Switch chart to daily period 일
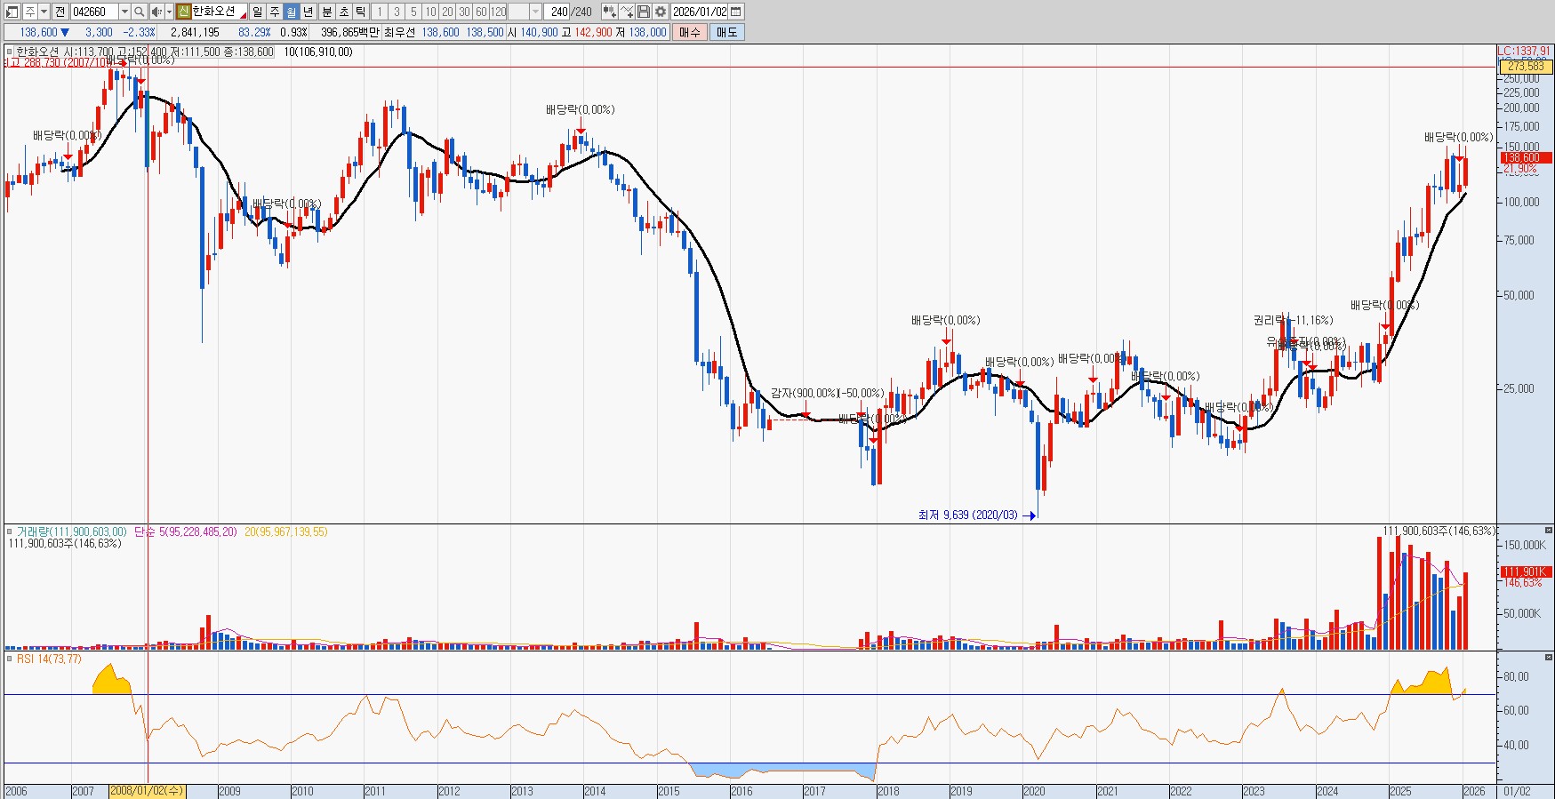 pos(257,12)
